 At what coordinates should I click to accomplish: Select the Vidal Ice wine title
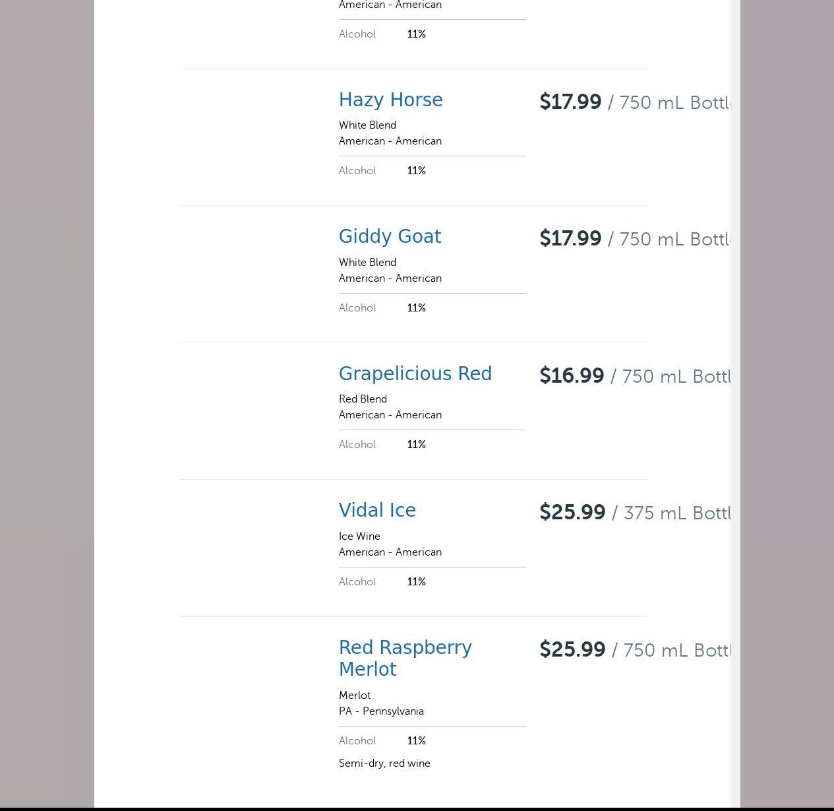377,511
